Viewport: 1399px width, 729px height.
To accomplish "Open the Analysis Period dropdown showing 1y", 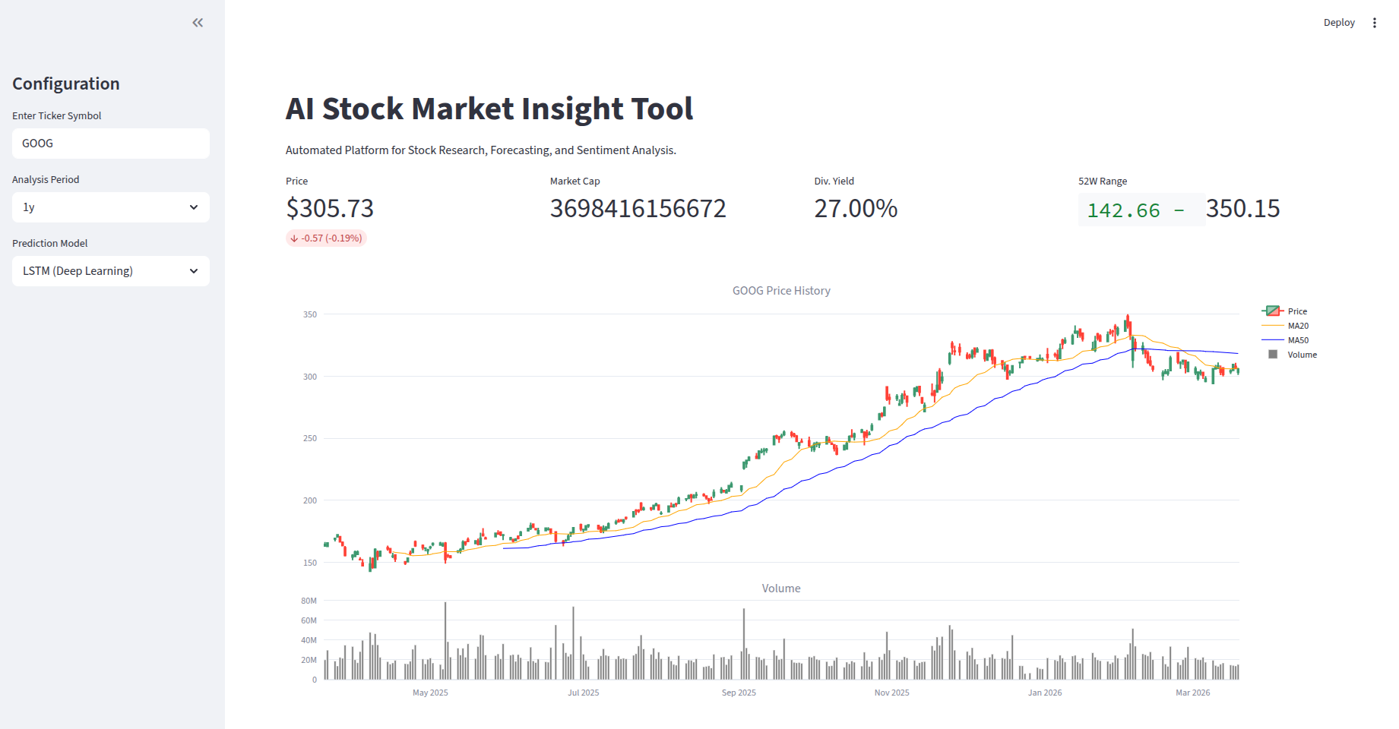I will coord(110,207).
